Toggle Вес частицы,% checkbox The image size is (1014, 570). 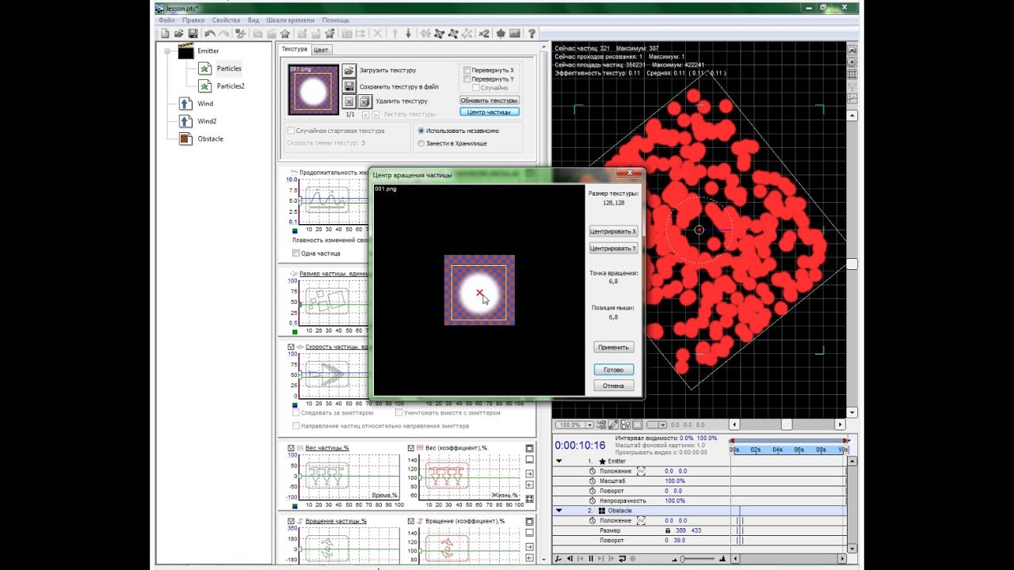pyautogui.click(x=292, y=448)
